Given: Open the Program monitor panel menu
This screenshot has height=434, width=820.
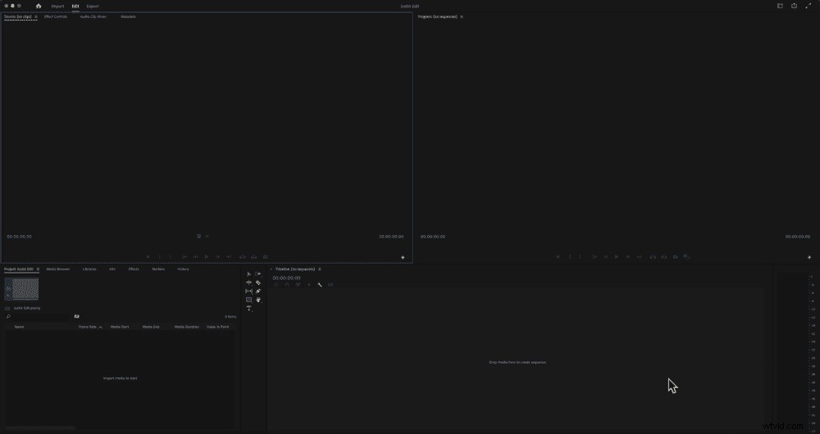Looking at the screenshot, I should [461, 16].
